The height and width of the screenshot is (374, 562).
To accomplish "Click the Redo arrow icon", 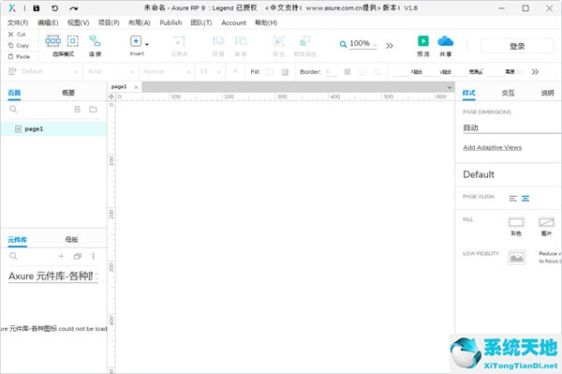I will (73, 7).
